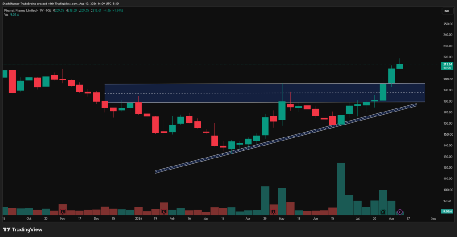Image resolution: width=457 pixels, height=237 pixels.
Task: Click the 1W interval in the legend
Action: [42, 11]
